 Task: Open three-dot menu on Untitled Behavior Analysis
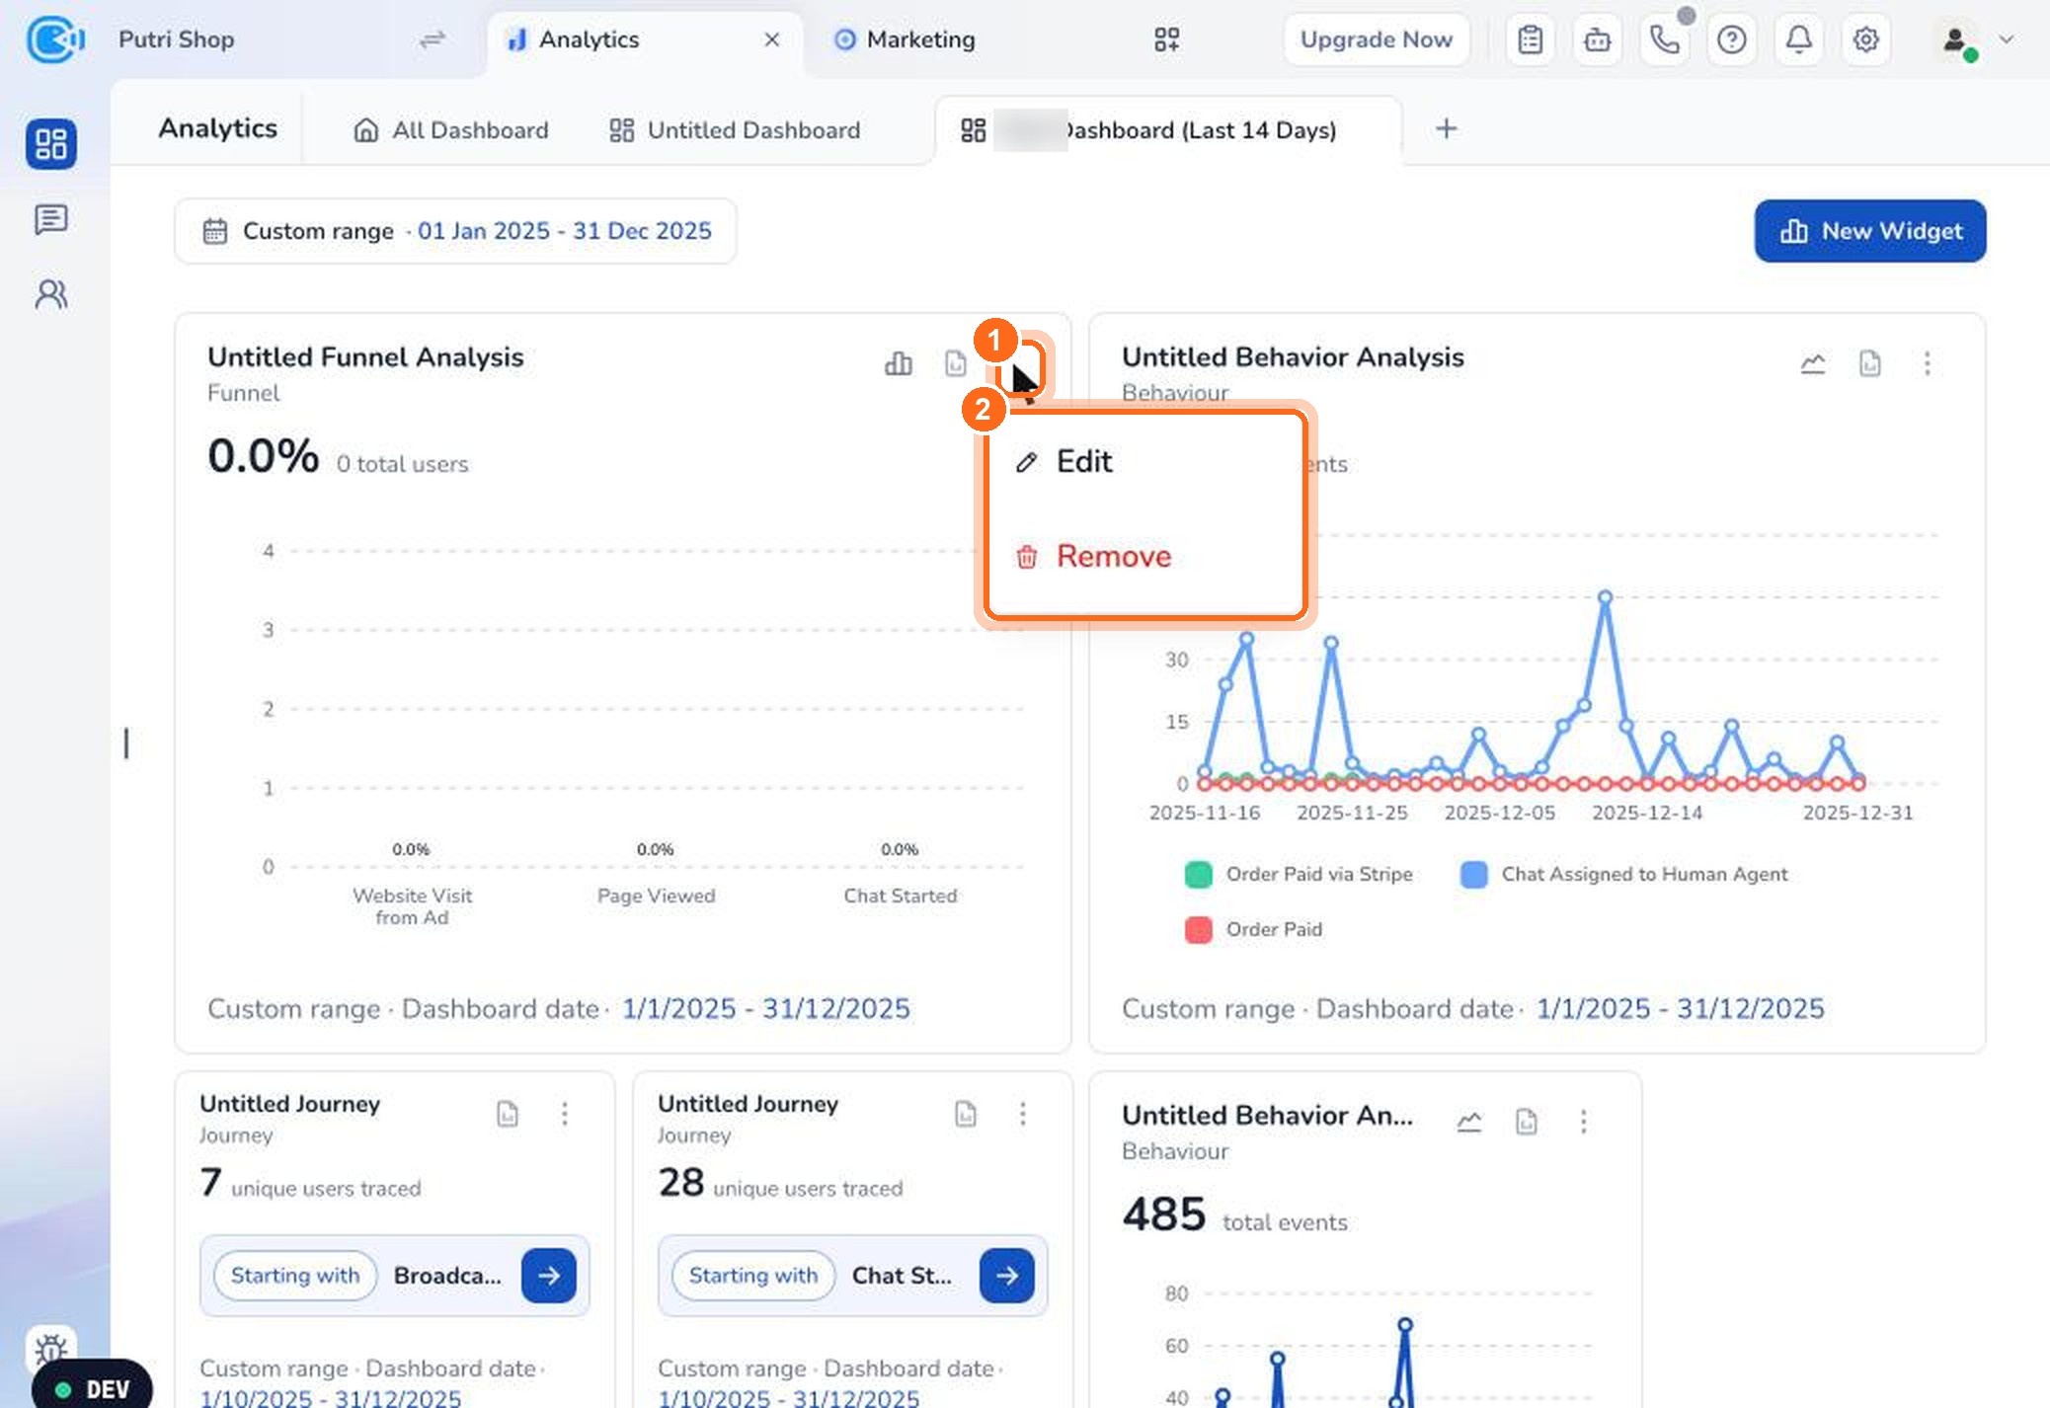pos(1928,363)
